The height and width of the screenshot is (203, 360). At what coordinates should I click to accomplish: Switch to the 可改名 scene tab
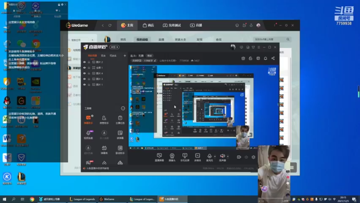click(x=113, y=55)
